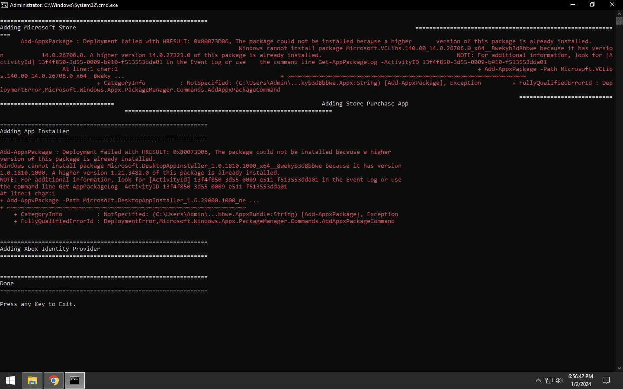The height and width of the screenshot is (389, 623).
Task: Launch Google Chrome from the taskbar
Action: (54, 380)
